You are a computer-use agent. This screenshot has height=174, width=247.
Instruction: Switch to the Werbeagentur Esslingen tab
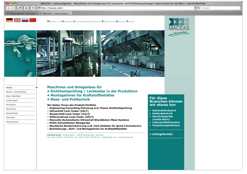tap(21, 13)
